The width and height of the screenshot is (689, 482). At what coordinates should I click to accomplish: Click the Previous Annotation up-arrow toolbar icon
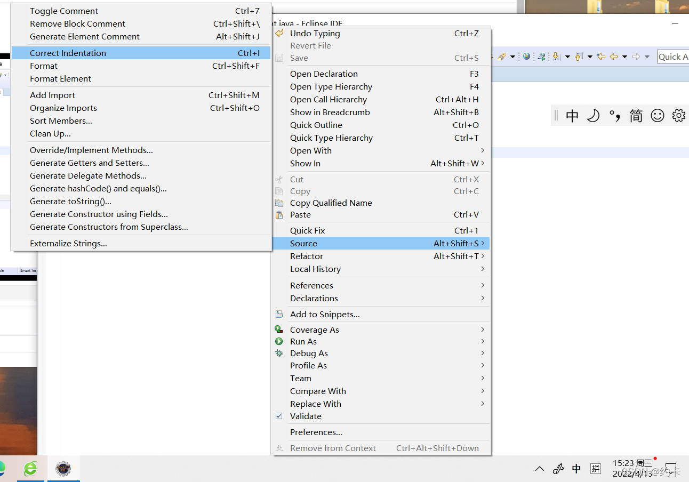(x=579, y=57)
